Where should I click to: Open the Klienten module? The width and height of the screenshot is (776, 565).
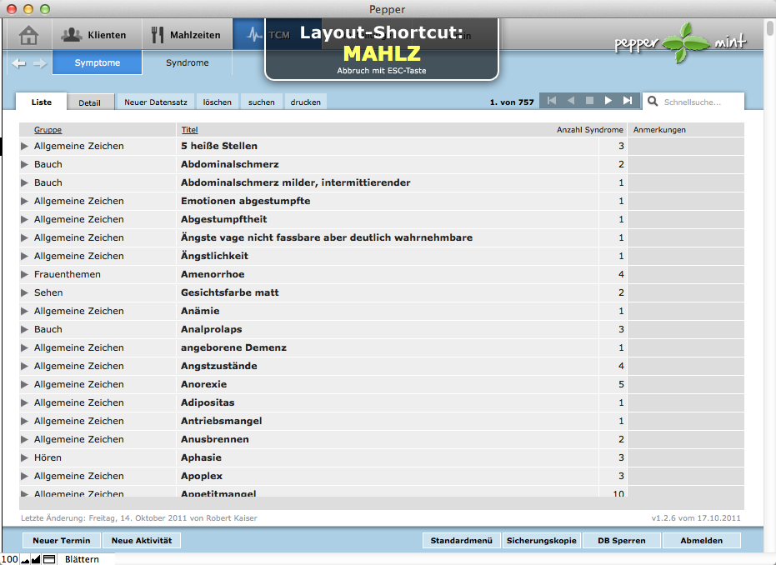tap(94, 35)
